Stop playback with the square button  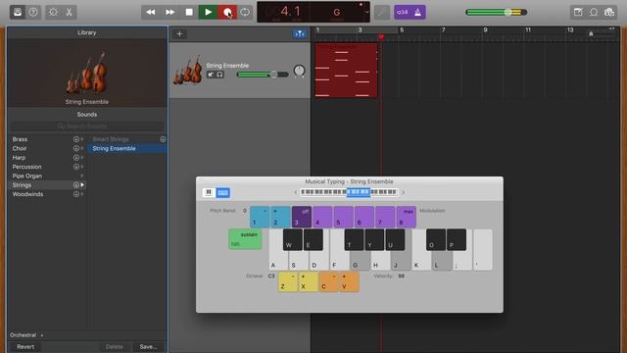[189, 12]
